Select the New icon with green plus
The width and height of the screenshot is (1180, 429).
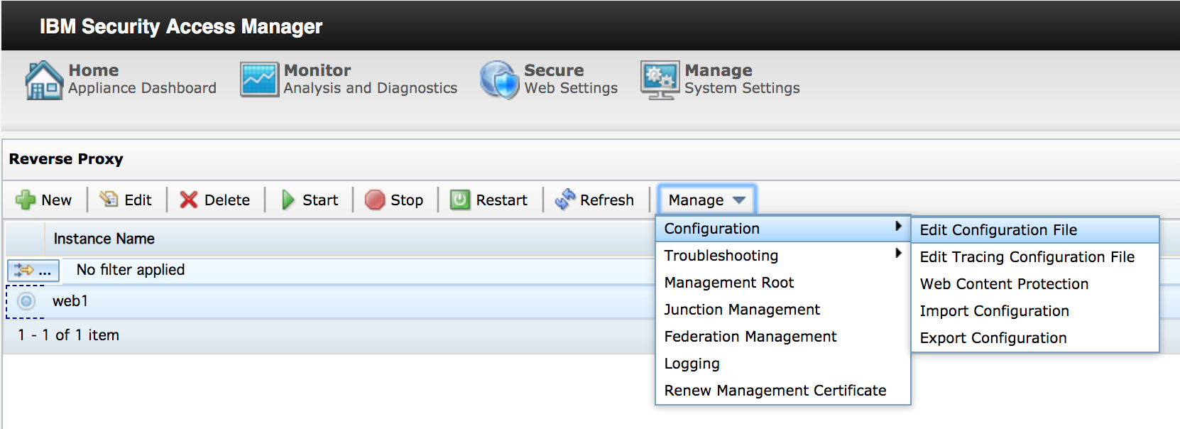pos(26,200)
